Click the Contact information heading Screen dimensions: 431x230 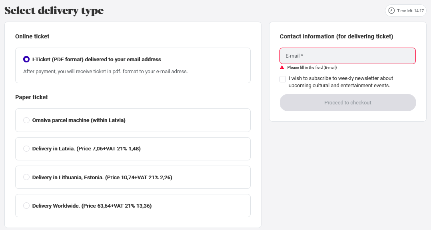tap(337, 36)
